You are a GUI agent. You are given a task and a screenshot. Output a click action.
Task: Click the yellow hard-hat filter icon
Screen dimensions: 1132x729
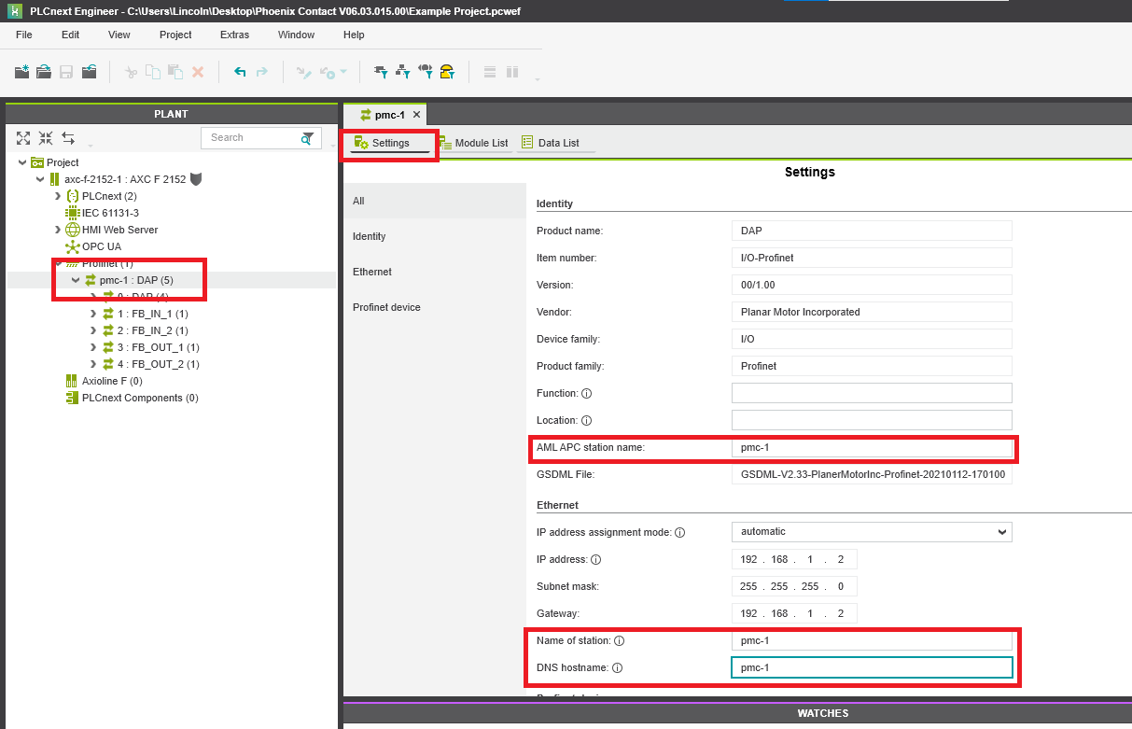tap(447, 72)
